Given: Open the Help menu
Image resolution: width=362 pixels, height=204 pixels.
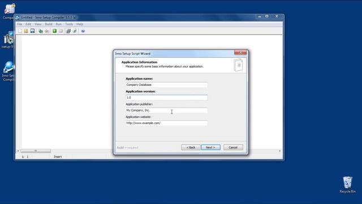Looking at the screenshot, I should (x=80, y=24).
